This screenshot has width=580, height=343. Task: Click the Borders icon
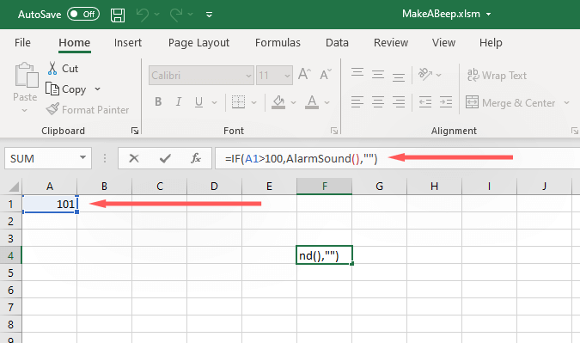[x=238, y=101]
